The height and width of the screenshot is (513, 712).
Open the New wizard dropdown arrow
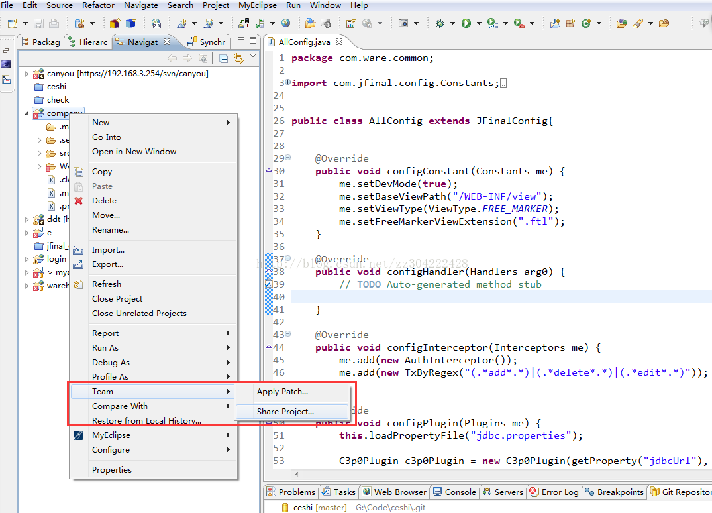[x=25, y=23]
